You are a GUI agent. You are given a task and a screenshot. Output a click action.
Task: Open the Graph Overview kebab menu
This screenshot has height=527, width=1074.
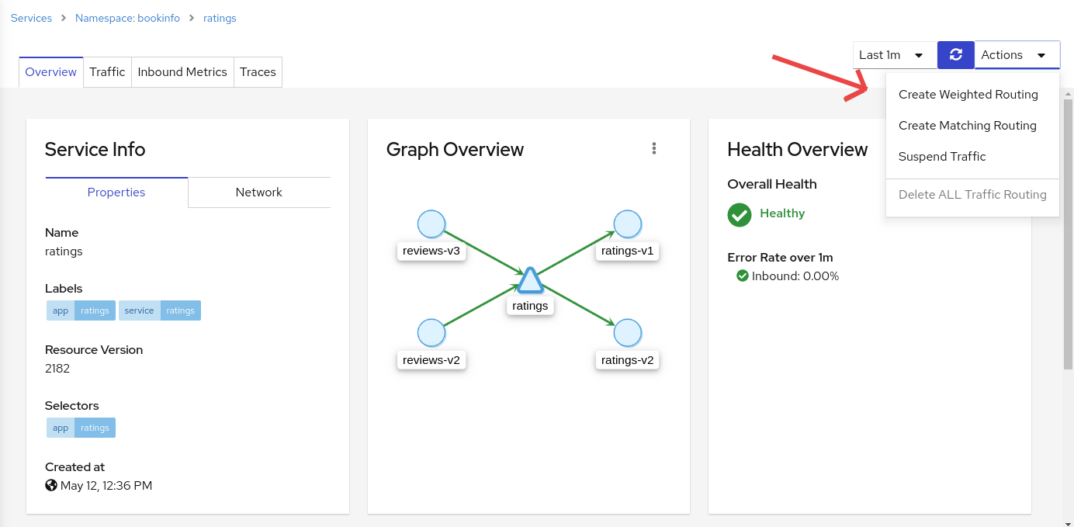pos(654,148)
